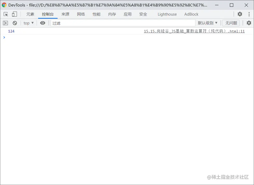The width and height of the screenshot is (254, 185).
Task: Open the AdBlock tab
Action: click(x=191, y=14)
